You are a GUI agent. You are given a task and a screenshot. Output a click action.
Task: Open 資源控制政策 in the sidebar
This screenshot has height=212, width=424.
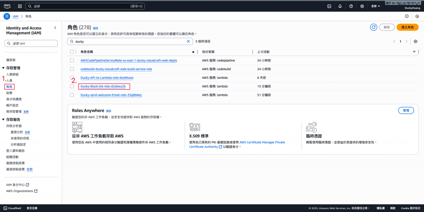[x=15, y=169]
